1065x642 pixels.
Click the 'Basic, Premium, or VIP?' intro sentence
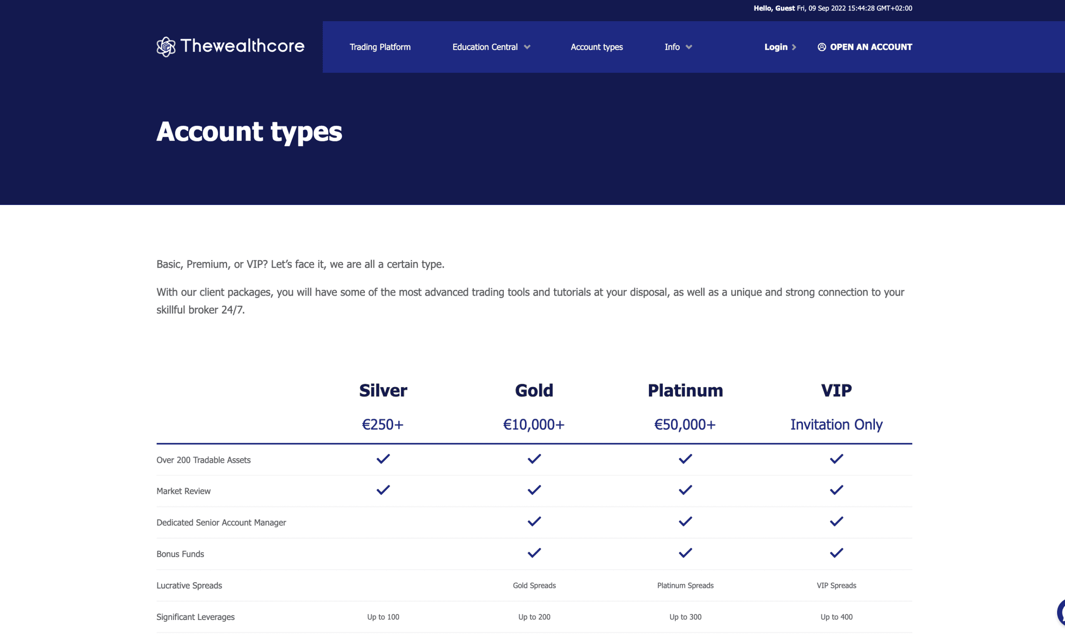pos(300,264)
